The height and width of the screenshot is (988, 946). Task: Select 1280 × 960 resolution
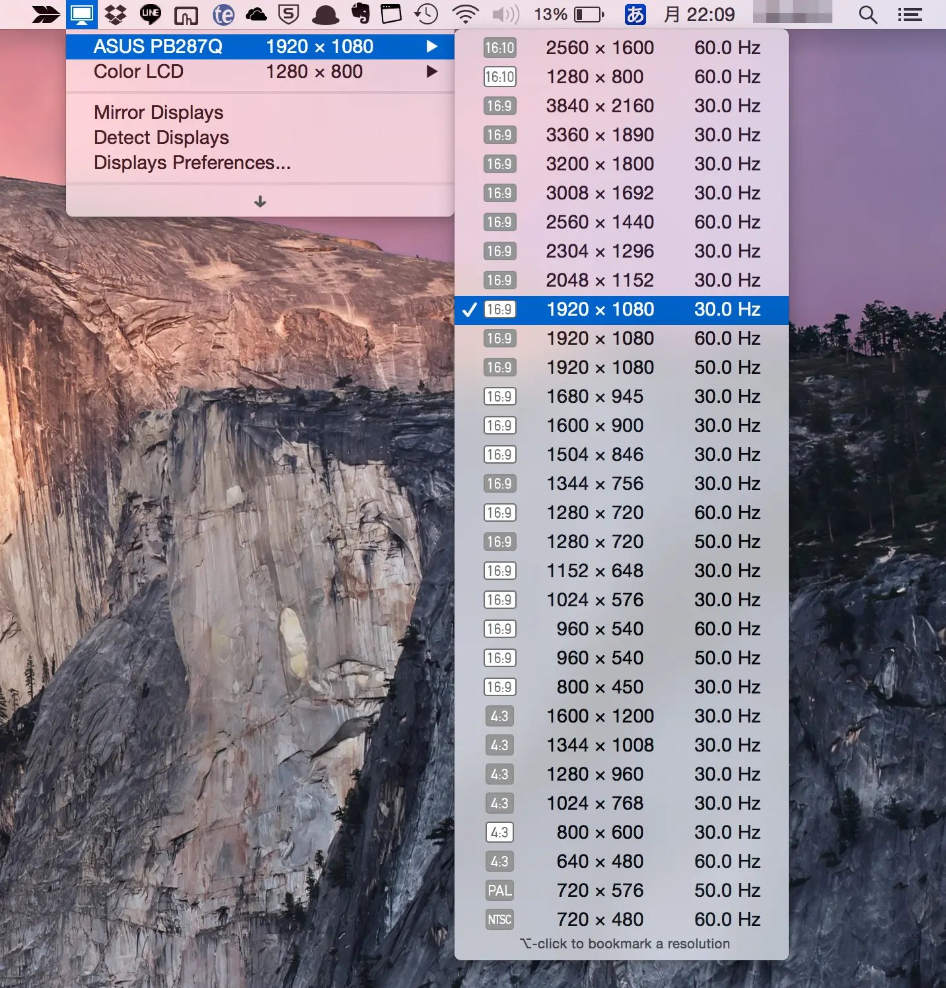pyautogui.click(x=622, y=774)
